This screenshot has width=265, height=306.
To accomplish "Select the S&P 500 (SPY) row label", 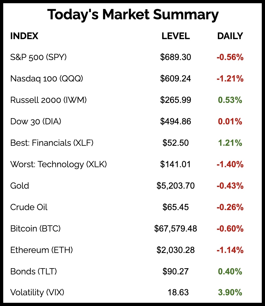I will point(38,57).
